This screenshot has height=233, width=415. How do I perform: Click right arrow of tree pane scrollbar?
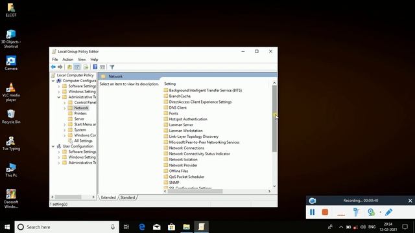point(93,197)
